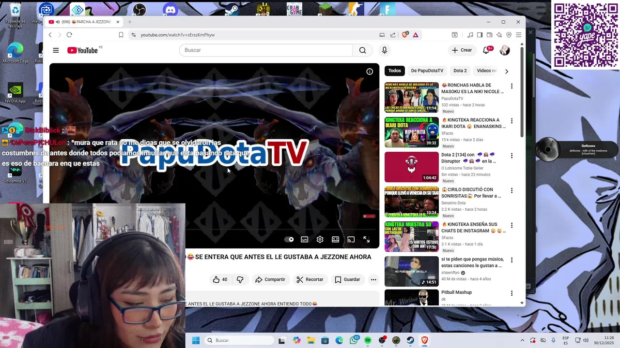Open a new browser tab

click(130, 22)
